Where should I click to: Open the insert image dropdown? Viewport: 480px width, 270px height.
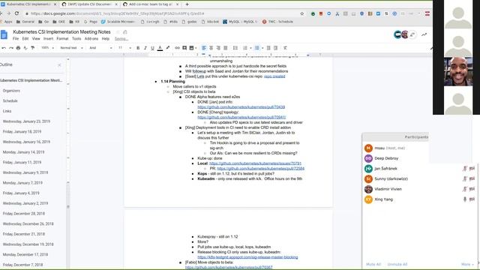point(193,48)
